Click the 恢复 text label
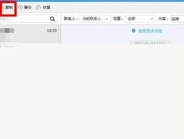 [46, 8]
